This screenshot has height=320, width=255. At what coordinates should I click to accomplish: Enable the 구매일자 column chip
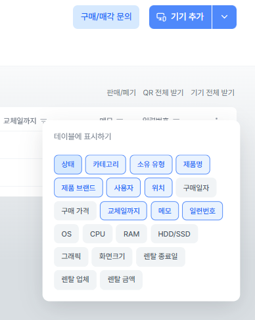point(196,188)
